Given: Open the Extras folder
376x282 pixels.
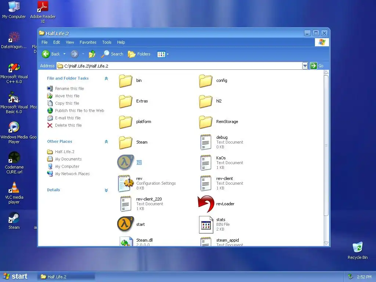Looking at the screenshot, I should pyautogui.click(x=126, y=101).
